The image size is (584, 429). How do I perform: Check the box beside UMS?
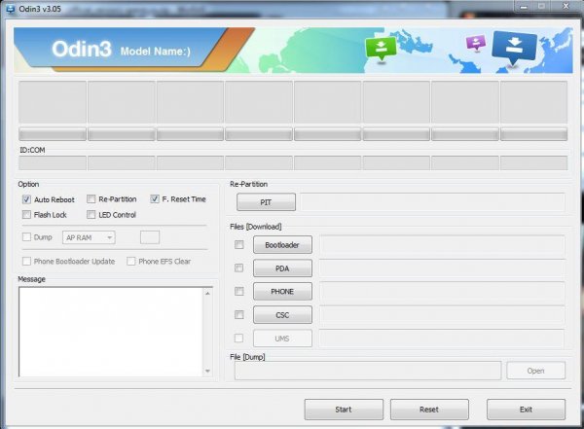click(239, 339)
